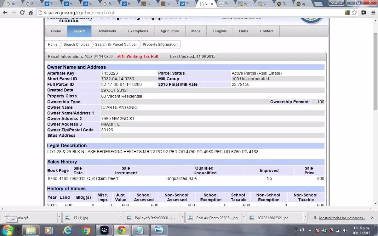Launch the BlackBerry app in taskbar
Image resolution: width=378 pixels, height=236 pixels.
[x=104, y=230]
